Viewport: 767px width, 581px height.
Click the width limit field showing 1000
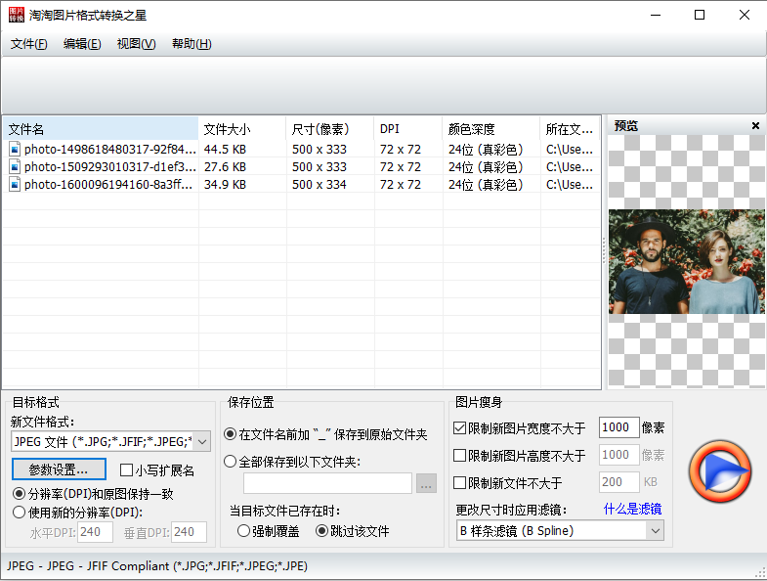pyautogui.click(x=618, y=428)
